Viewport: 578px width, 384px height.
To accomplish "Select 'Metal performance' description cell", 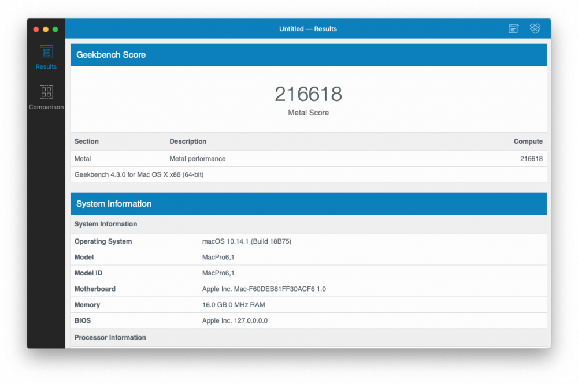I will pyautogui.click(x=198, y=159).
